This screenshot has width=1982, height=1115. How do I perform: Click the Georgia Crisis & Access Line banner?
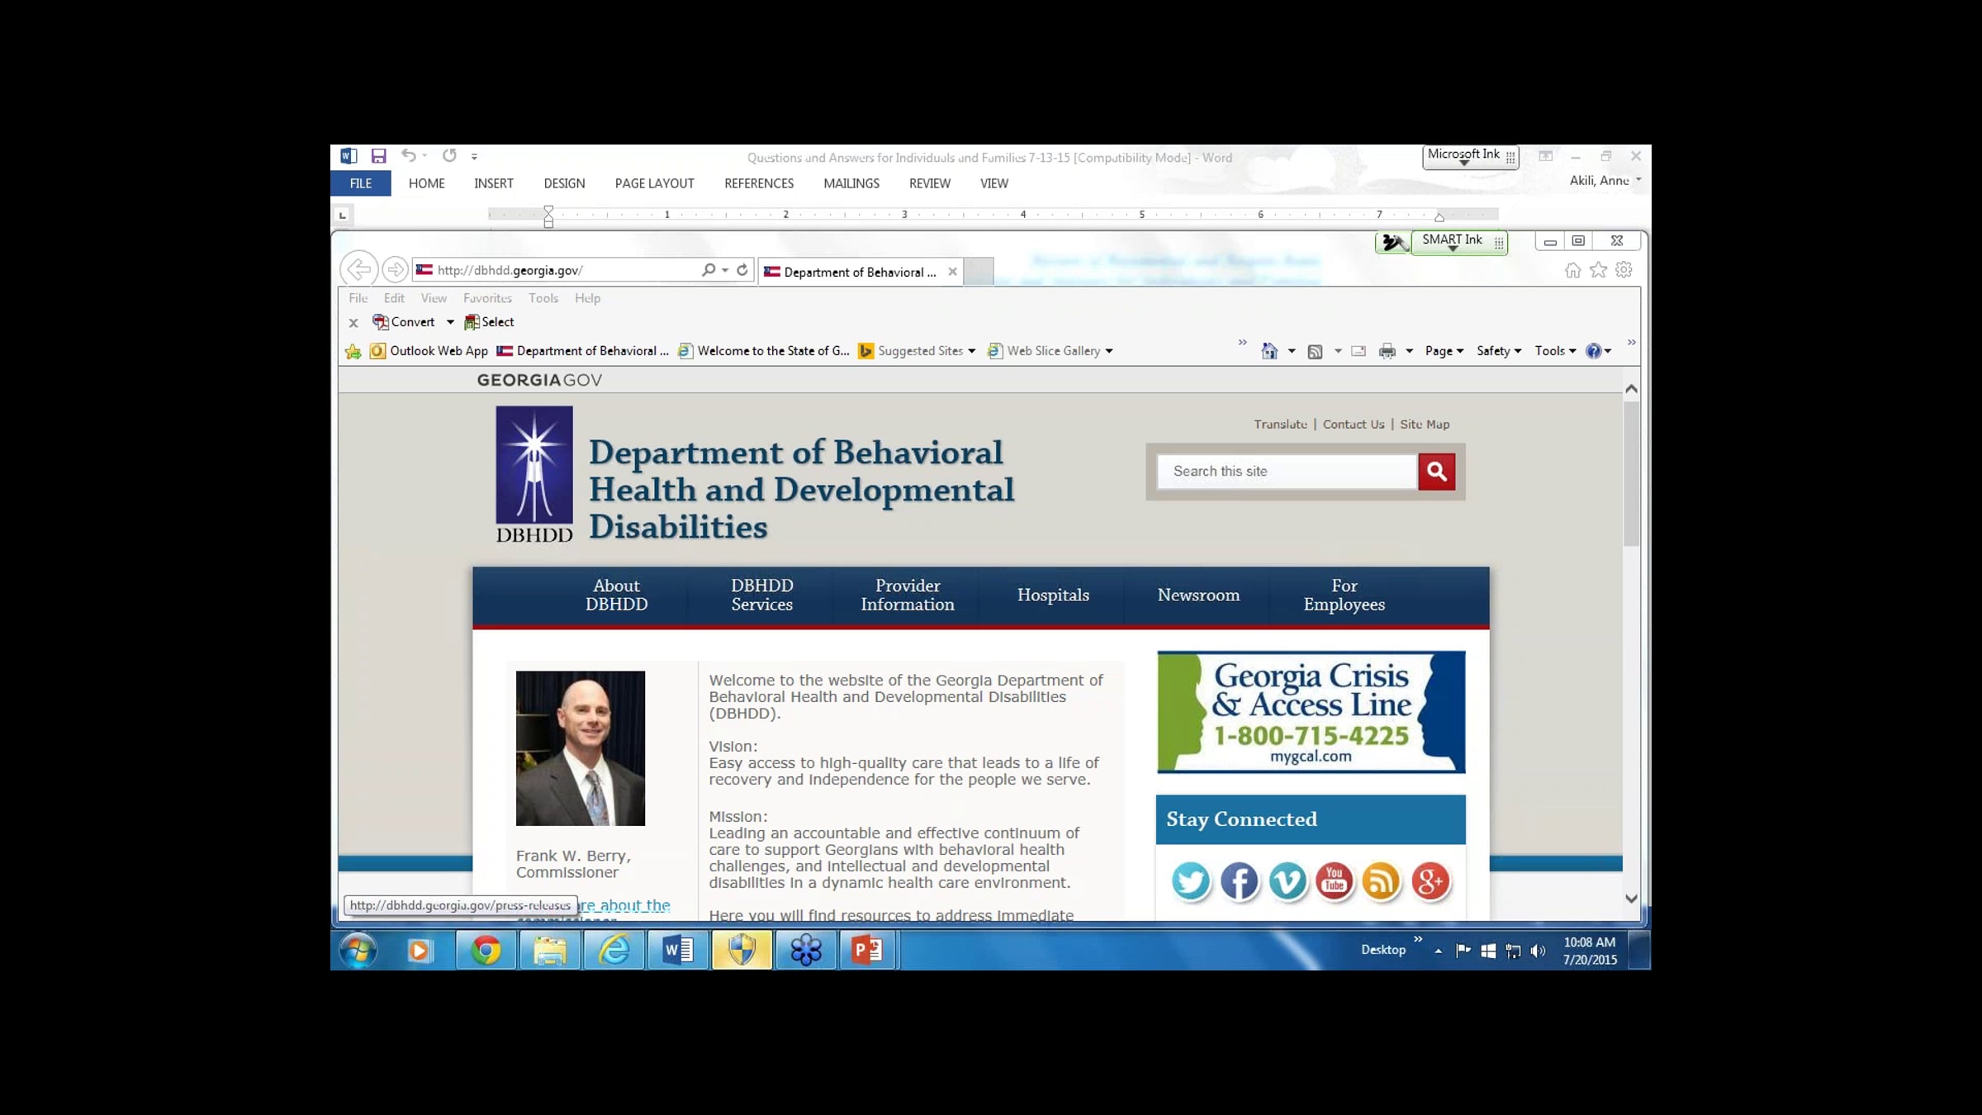point(1311,712)
